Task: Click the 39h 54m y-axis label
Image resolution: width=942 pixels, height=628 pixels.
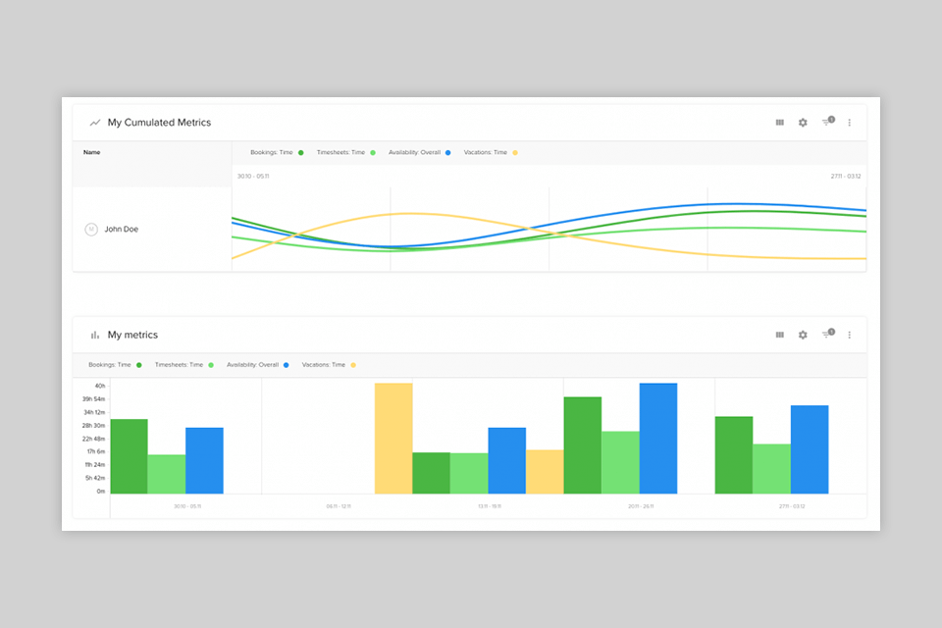Action: [94, 399]
